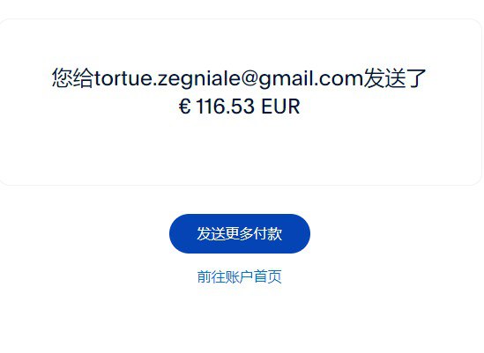Click the tortue.zegniale@gmail.com recipient email text

pyautogui.click(x=228, y=78)
